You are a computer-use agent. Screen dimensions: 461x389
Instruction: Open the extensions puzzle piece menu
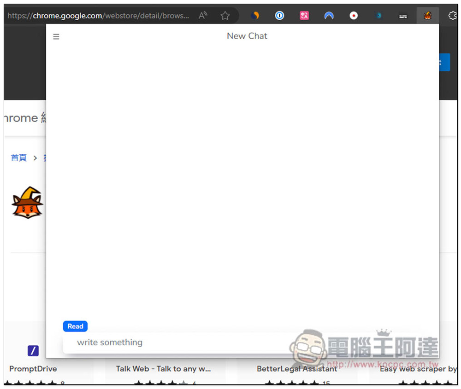pos(453,15)
